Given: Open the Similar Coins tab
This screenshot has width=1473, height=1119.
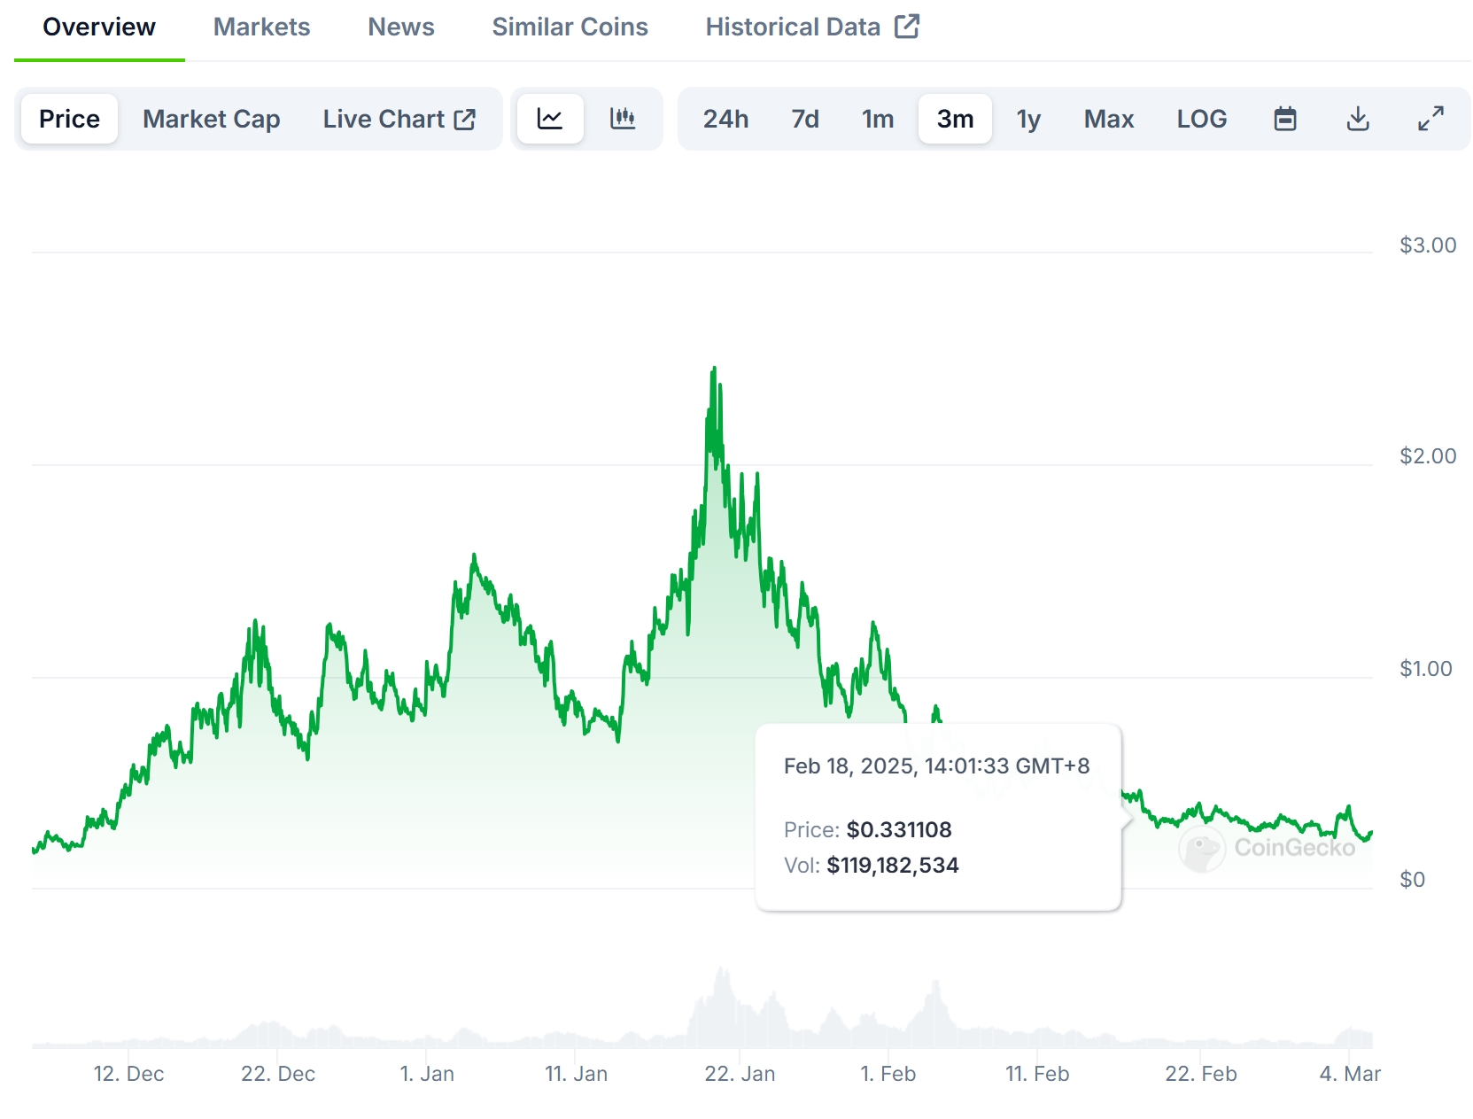Looking at the screenshot, I should tap(570, 27).
